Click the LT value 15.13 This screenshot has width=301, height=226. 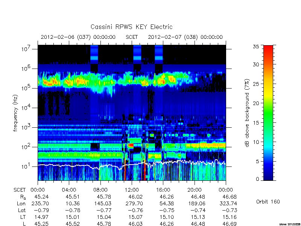(198, 217)
